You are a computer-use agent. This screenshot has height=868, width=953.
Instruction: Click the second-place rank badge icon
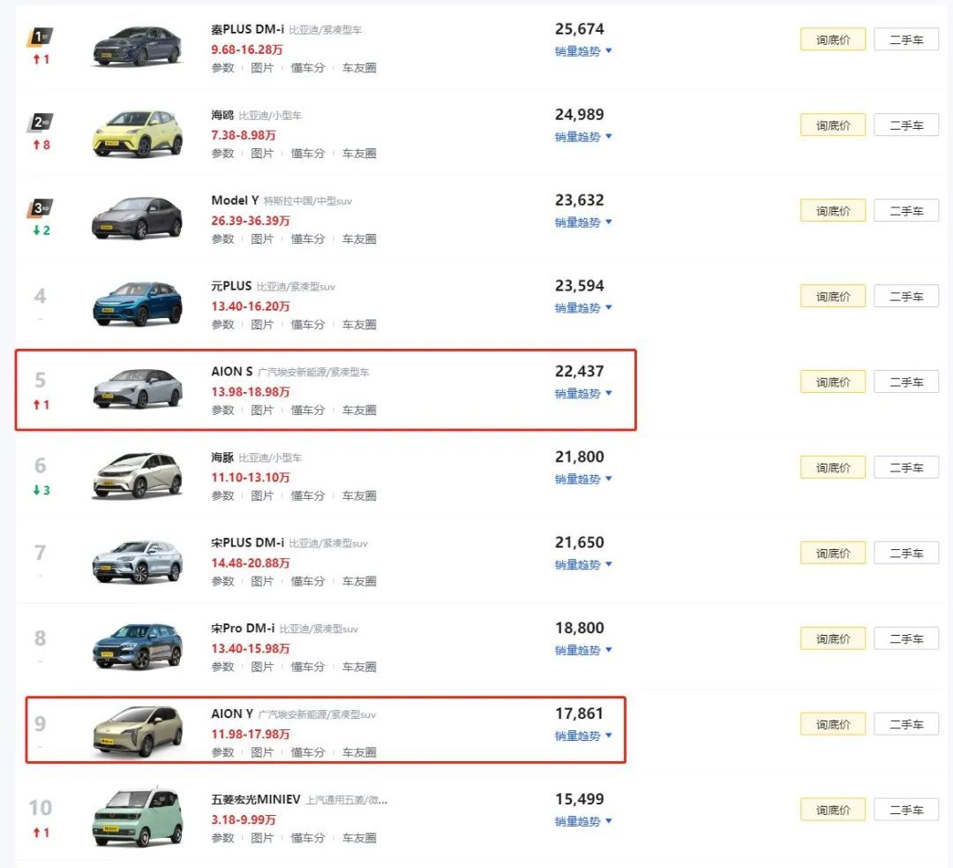click(41, 123)
